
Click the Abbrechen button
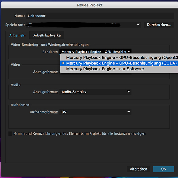138,169
